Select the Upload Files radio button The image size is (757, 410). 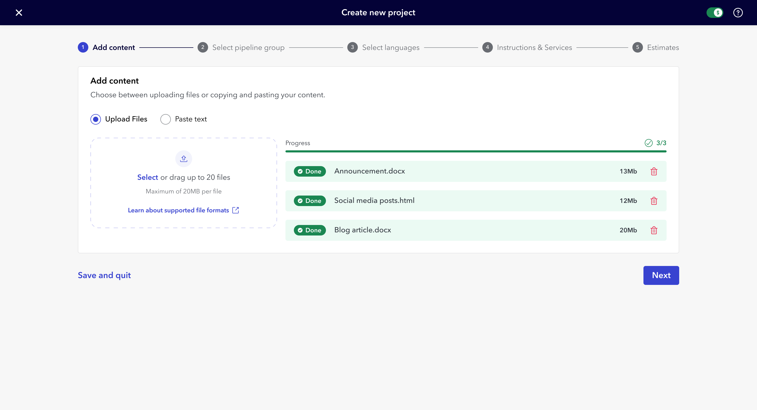(95, 119)
